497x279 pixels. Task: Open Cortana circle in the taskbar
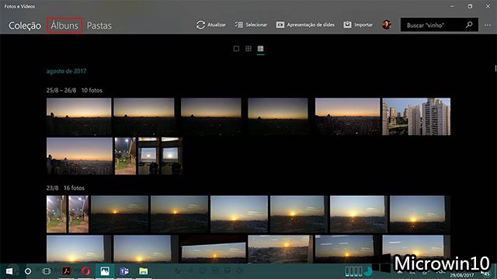28,271
